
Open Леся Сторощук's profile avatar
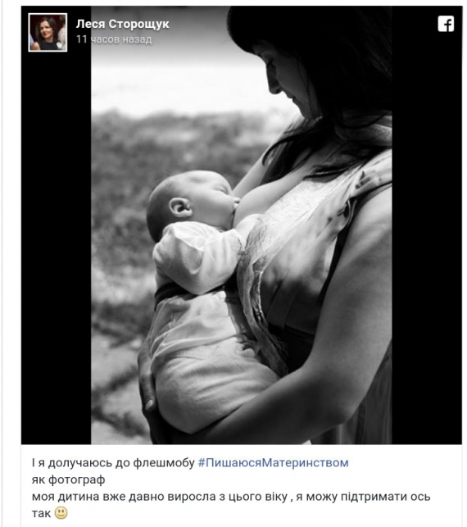coord(48,32)
